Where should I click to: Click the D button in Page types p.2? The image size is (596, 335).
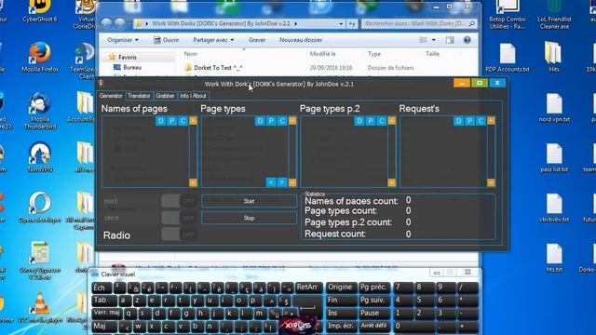point(359,121)
